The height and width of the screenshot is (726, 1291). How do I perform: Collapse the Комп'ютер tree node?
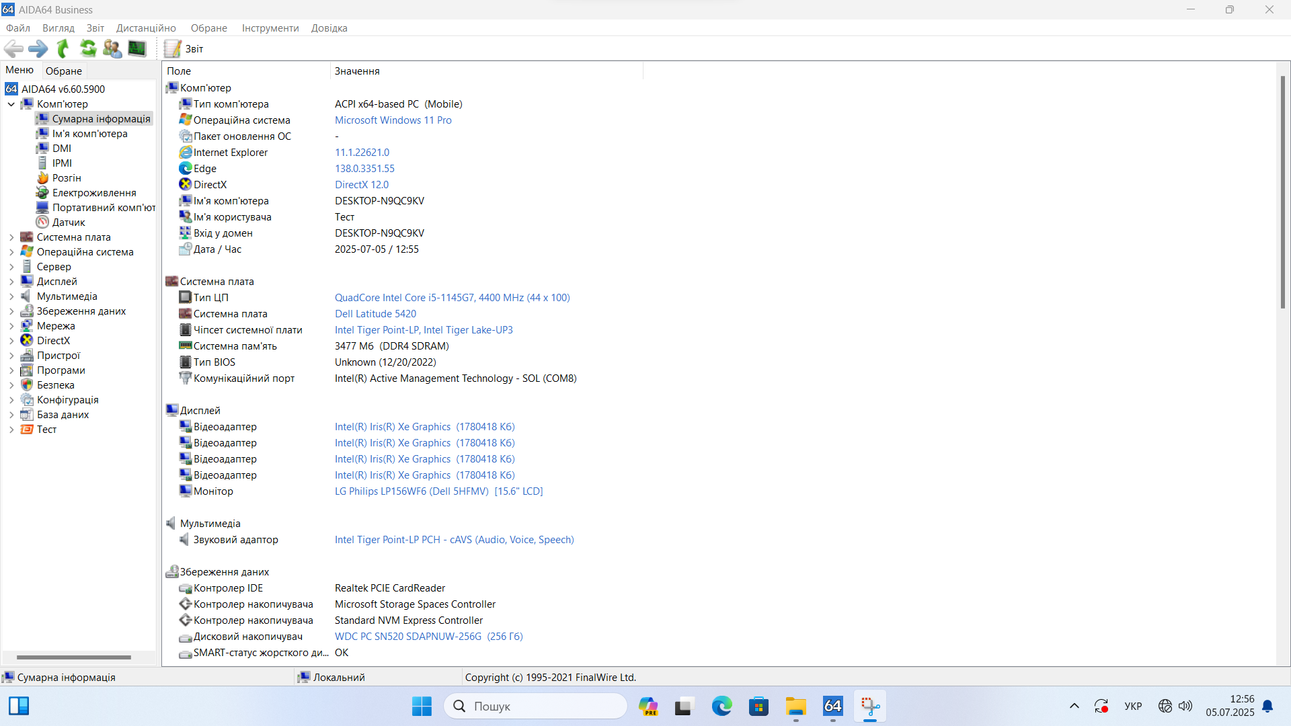point(11,104)
